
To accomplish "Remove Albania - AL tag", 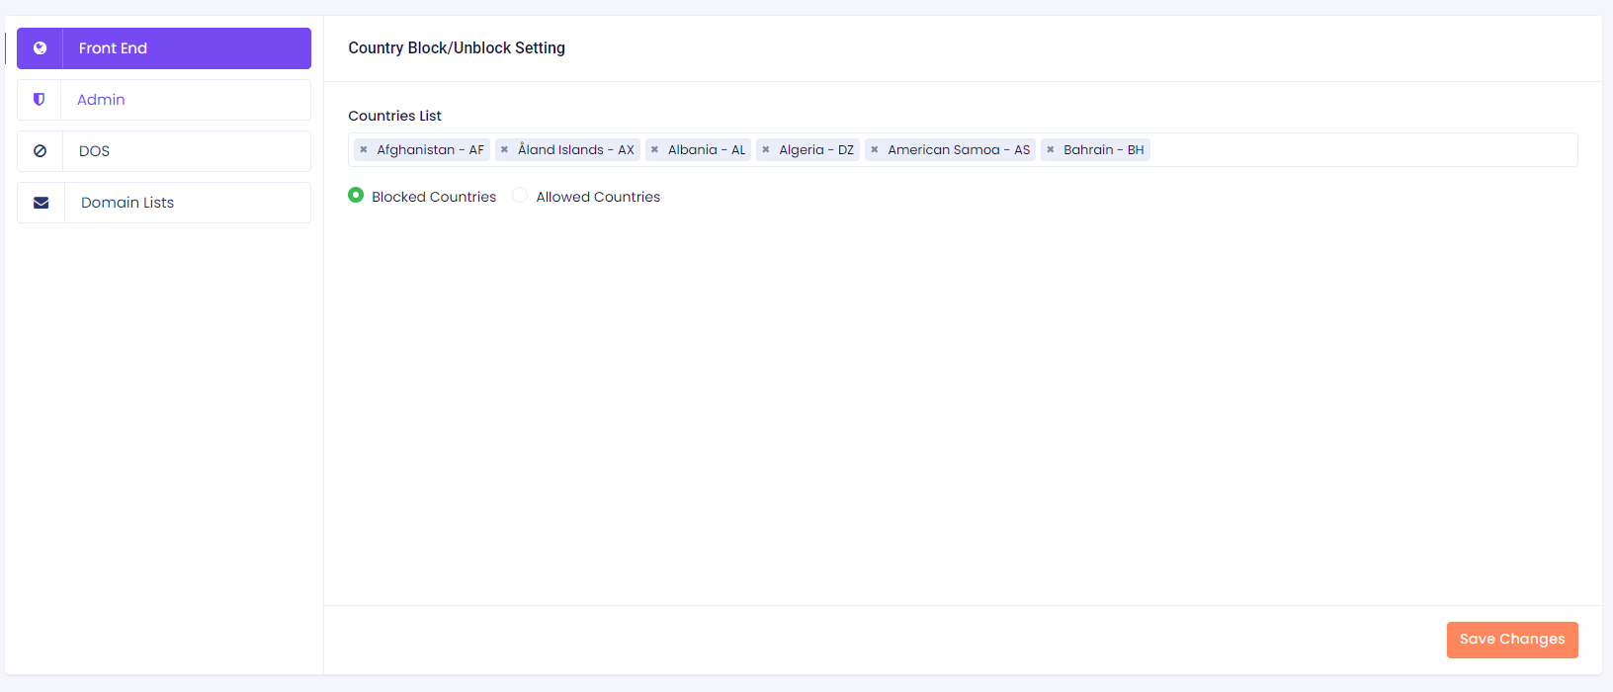I will tap(654, 150).
